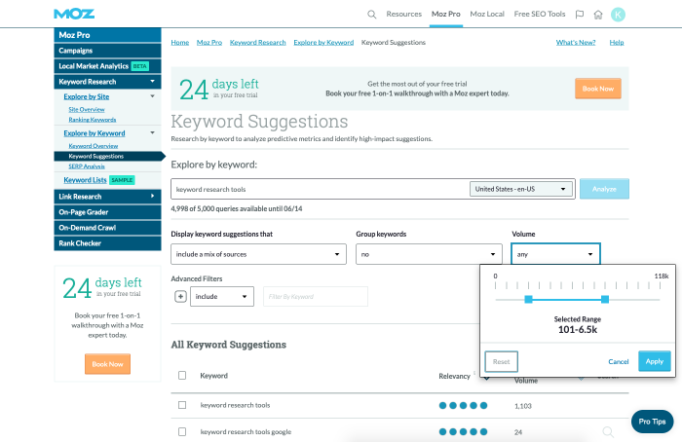This screenshot has height=442, width=682.
Task: Click the 1,103 volume value
Action: (x=523, y=406)
